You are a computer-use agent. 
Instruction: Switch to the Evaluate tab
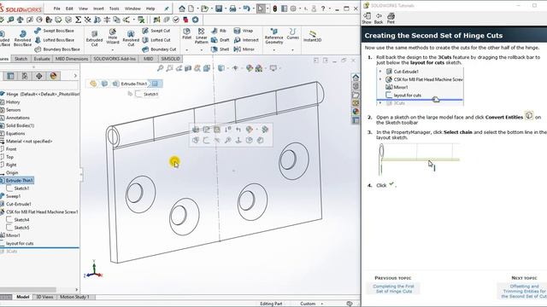(x=42, y=59)
